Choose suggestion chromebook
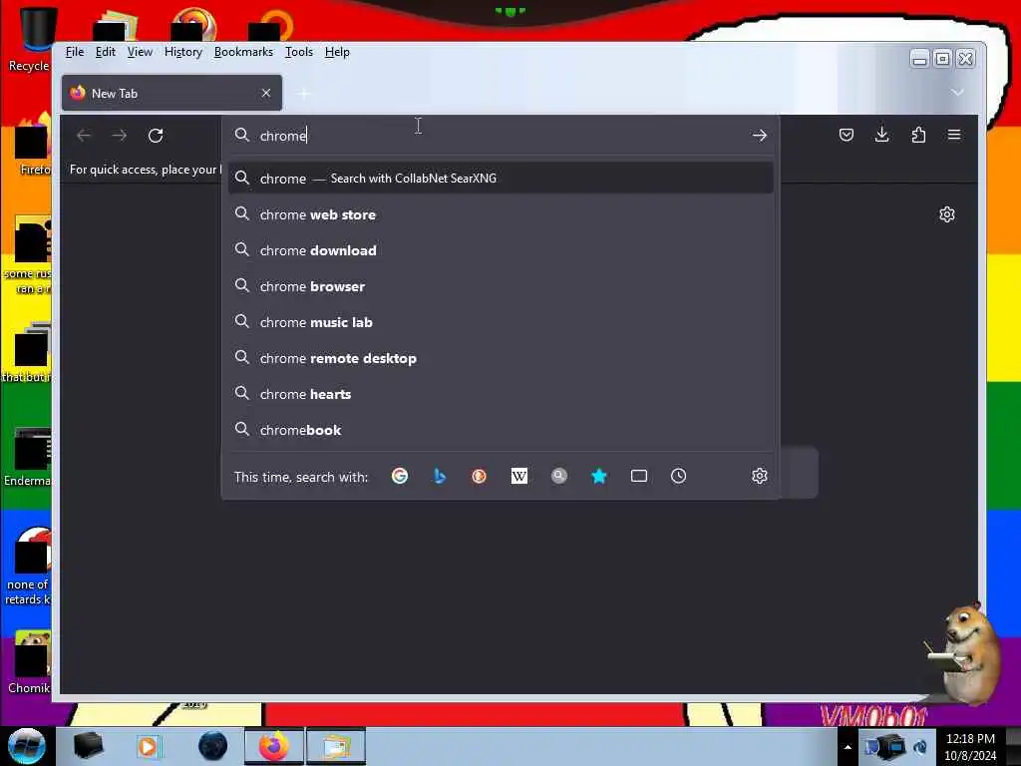The height and width of the screenshot is (766, 1021). [x=501, y=430]
